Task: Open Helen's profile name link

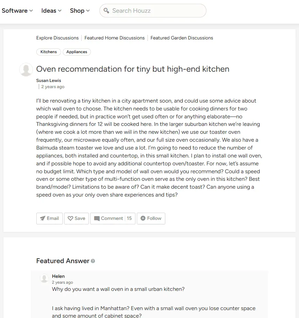Action: 58,276
